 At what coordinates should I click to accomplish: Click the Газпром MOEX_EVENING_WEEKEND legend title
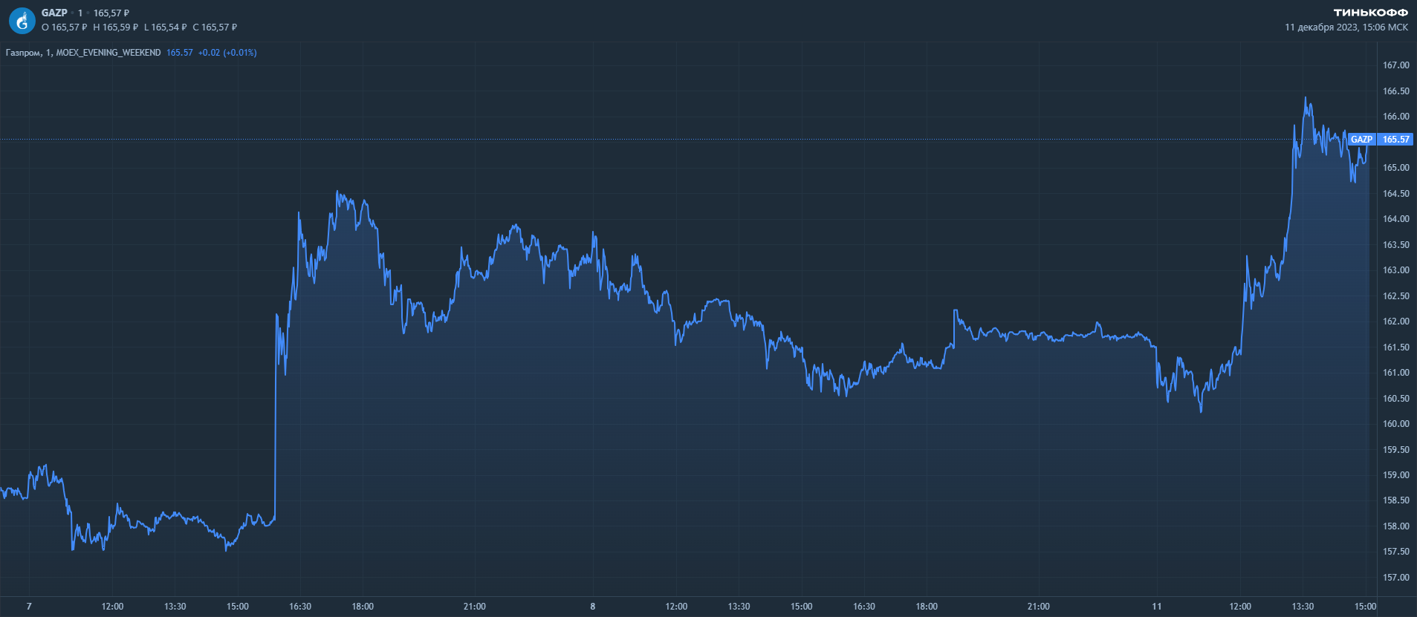click(83, 53)
